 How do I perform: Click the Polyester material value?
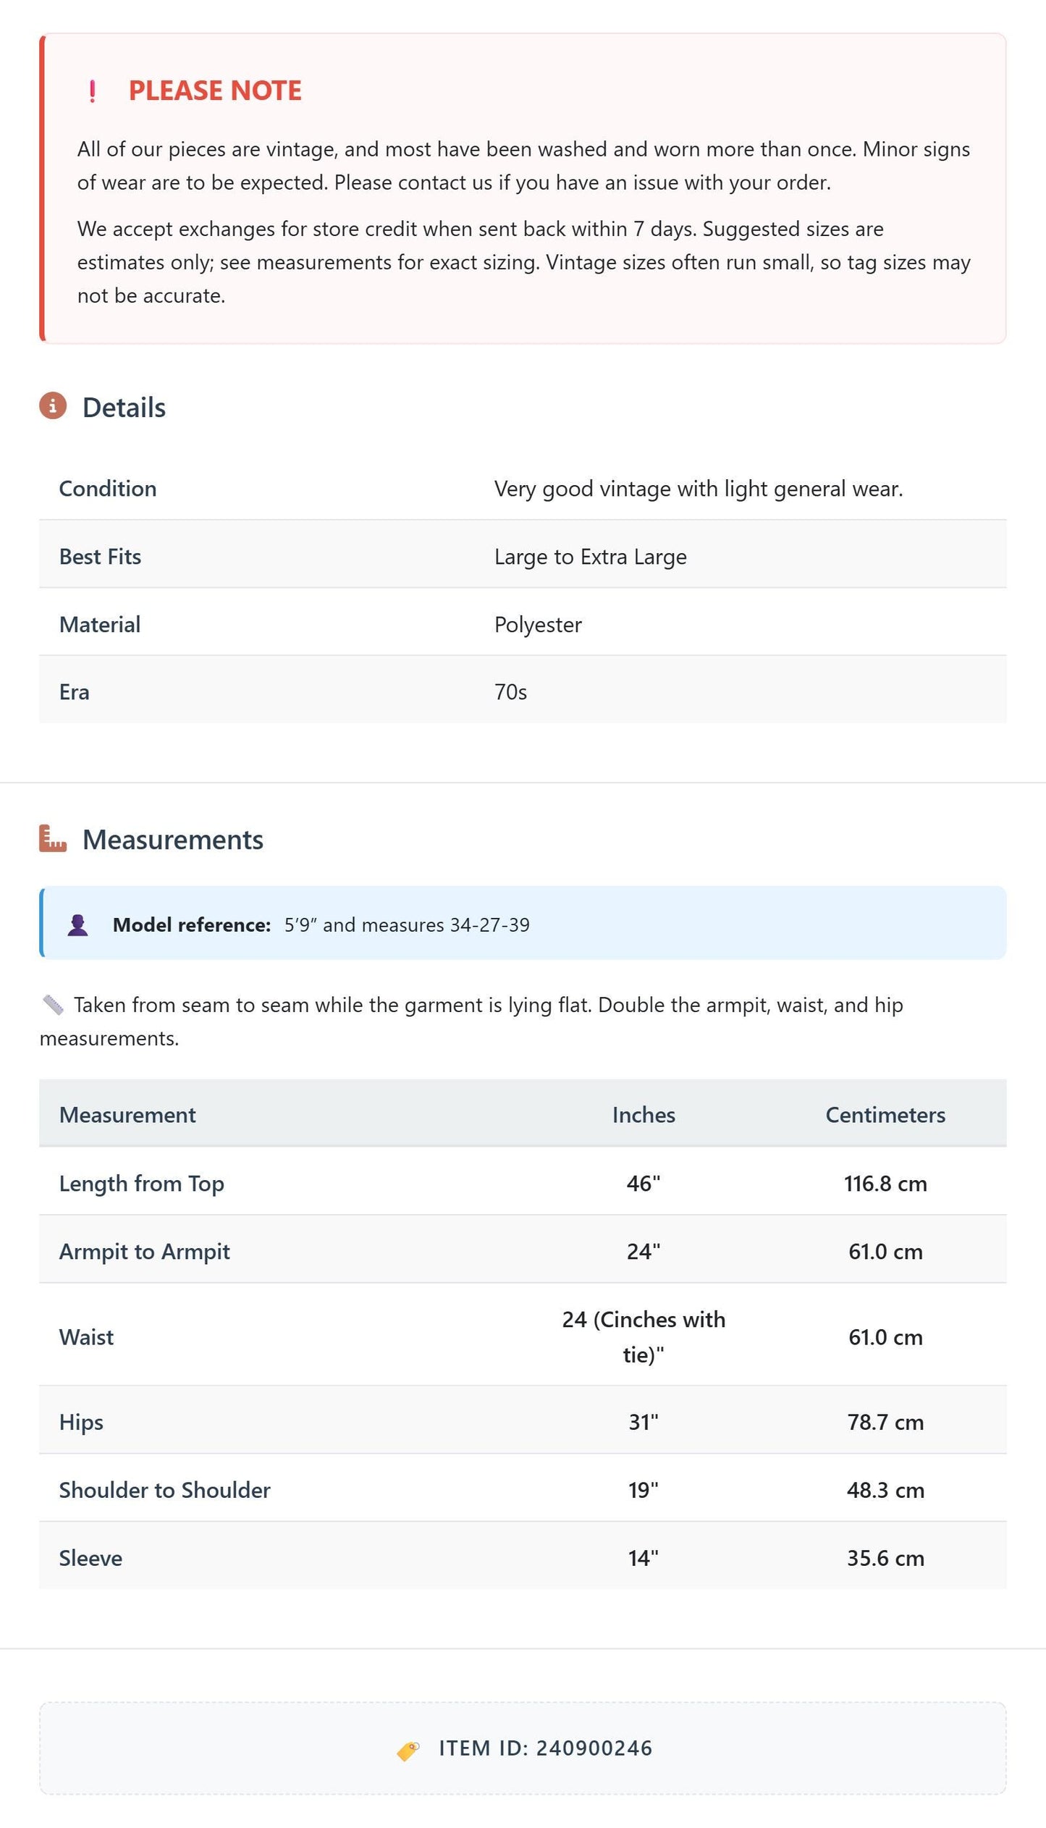point(538,625)
